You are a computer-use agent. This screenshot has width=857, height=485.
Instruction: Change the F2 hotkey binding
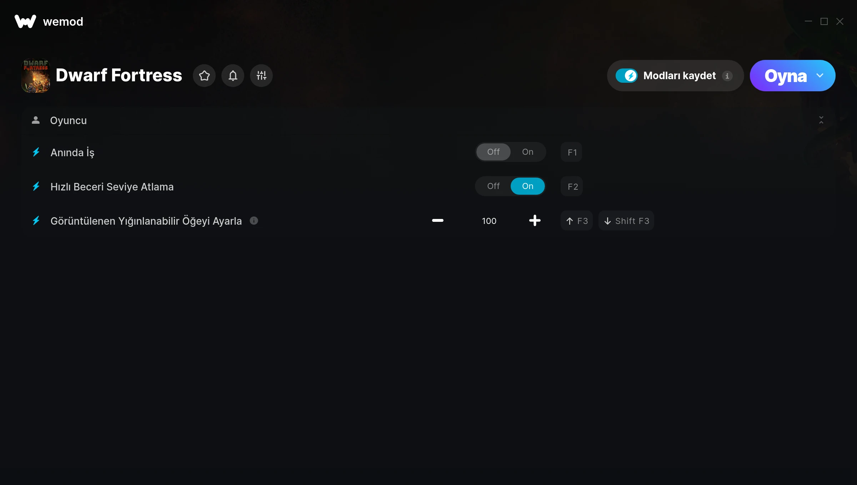pyautogui.click(x=572, y=187)
